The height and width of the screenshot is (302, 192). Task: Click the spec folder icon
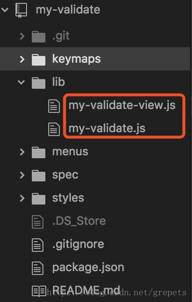[39, 176]
